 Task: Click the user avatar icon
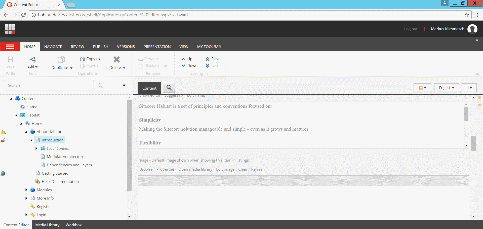click(x=472, y=29)
